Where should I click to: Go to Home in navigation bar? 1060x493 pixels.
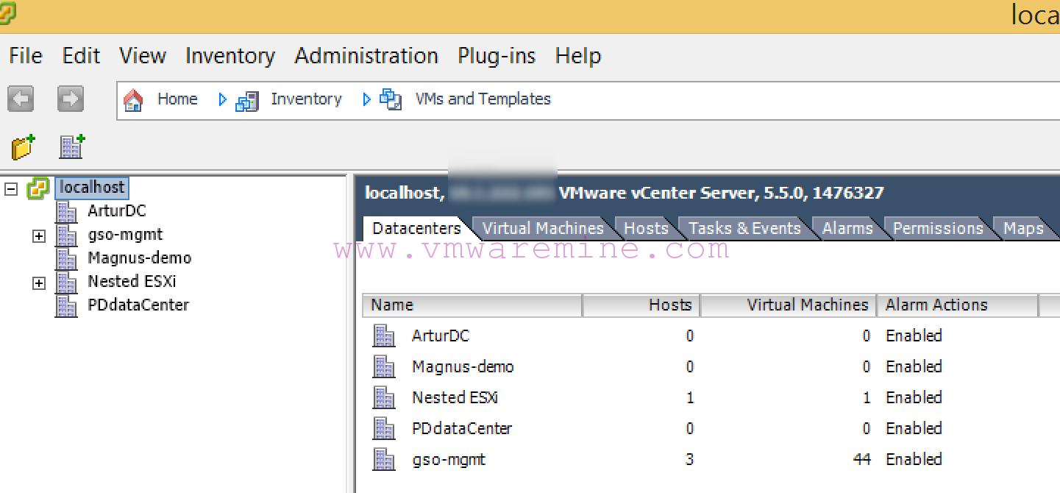tap(177, 99)
